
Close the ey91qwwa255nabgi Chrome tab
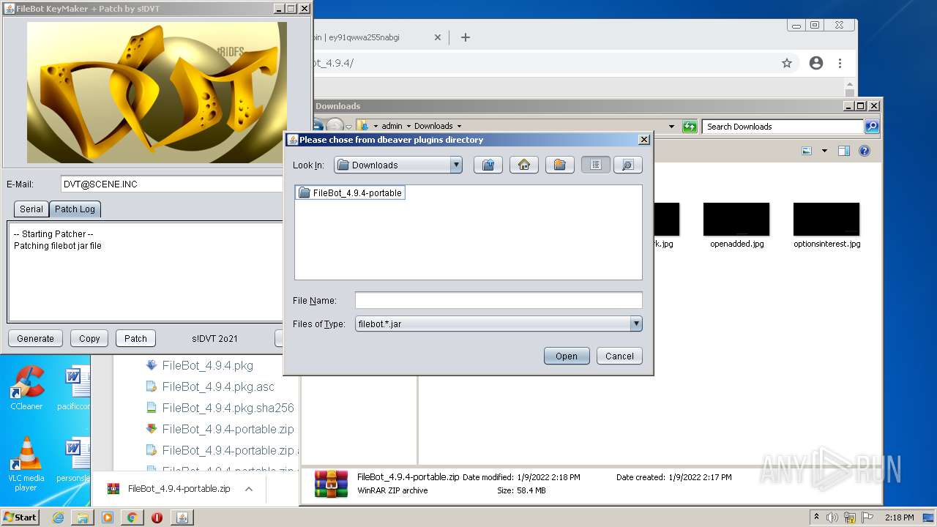438,37
